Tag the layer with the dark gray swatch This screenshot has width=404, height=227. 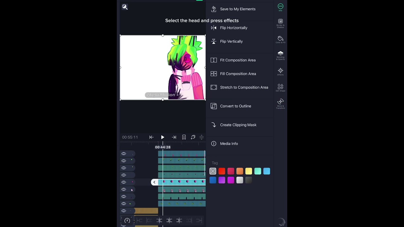[x=249, y=180]
